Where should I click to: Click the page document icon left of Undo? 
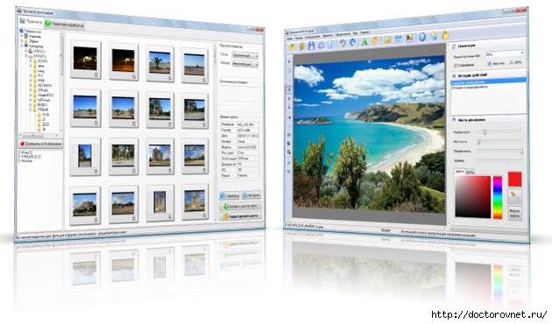click(x=331, y=45)
